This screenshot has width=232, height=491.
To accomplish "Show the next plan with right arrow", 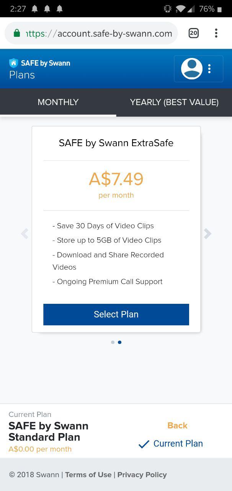I will pos(207,233).
